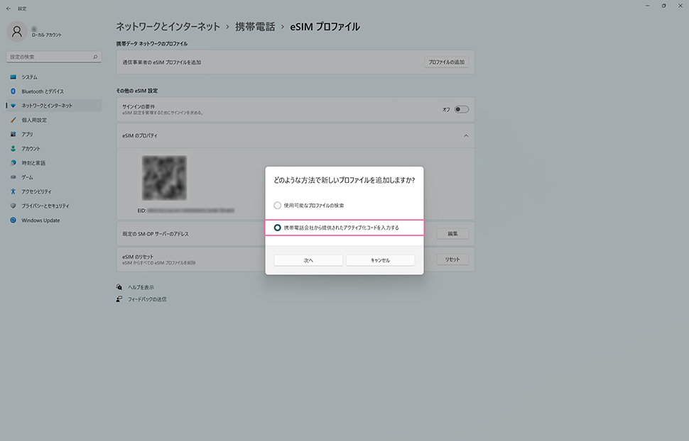
Task: Open the アプリ icon in sidebar
Action: point(13,134)
